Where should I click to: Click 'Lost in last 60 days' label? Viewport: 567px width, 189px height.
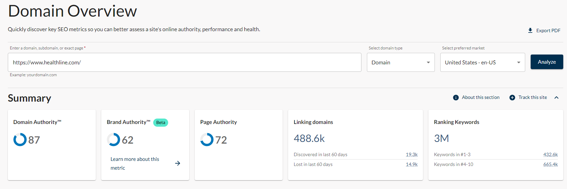pyautogui.click(x=313, y=164)
